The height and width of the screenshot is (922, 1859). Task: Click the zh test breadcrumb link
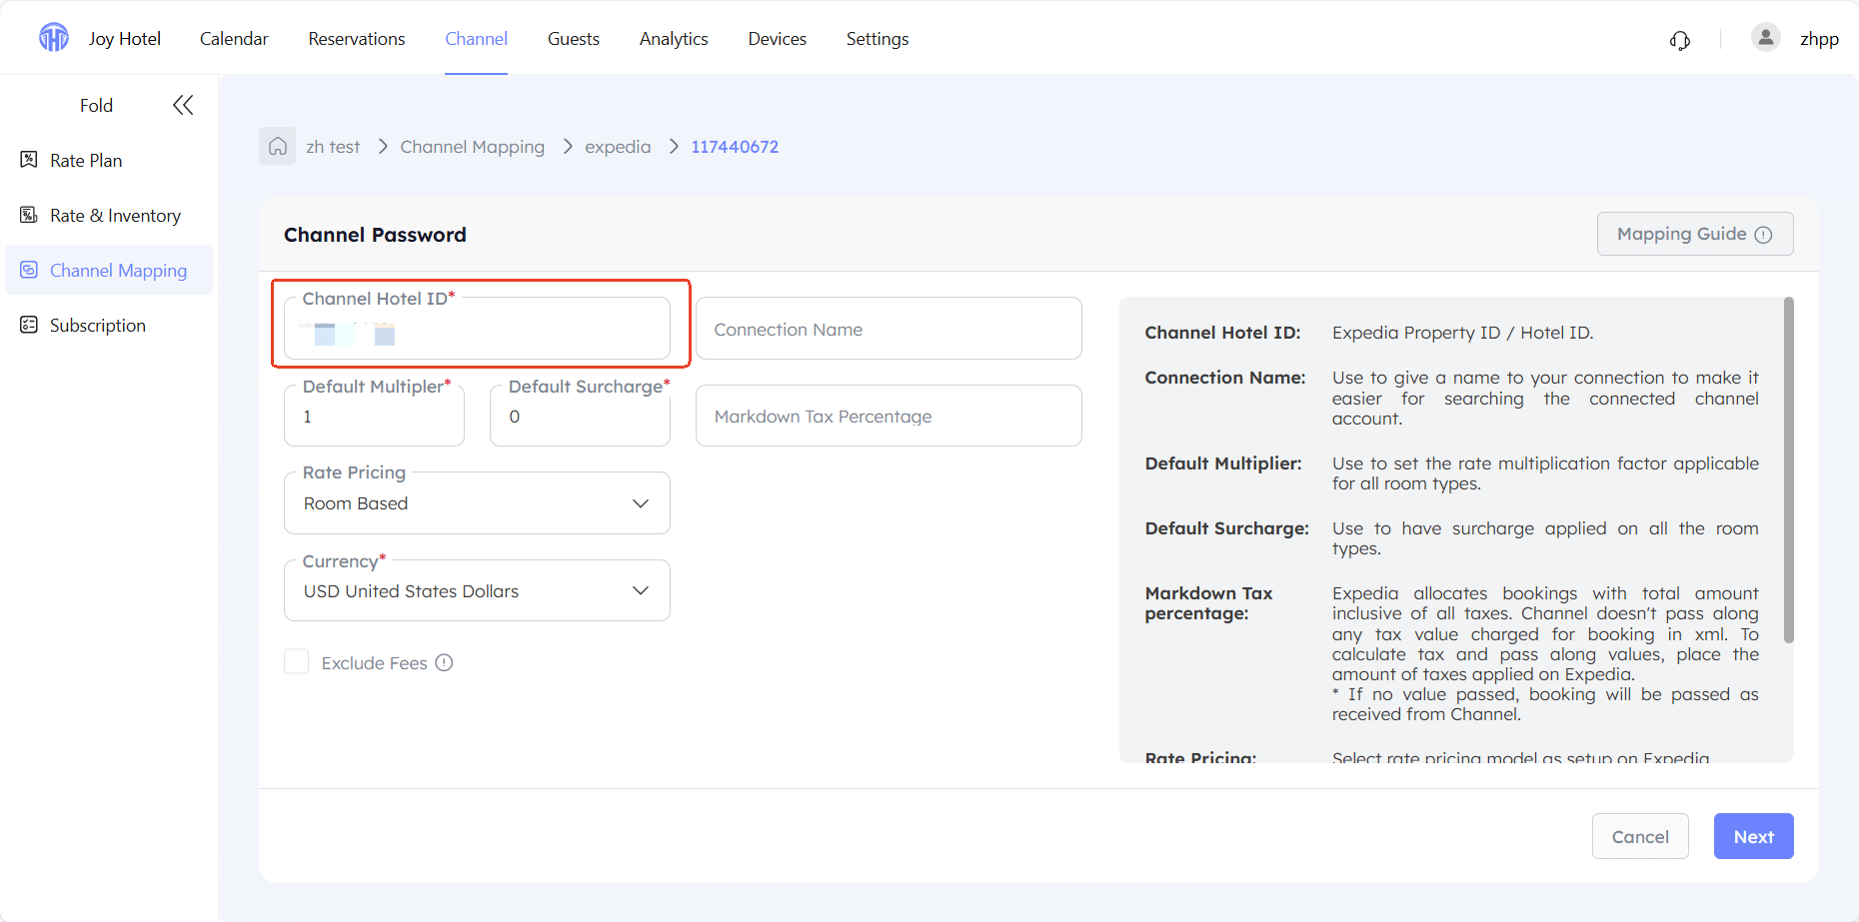click(333, 147)
